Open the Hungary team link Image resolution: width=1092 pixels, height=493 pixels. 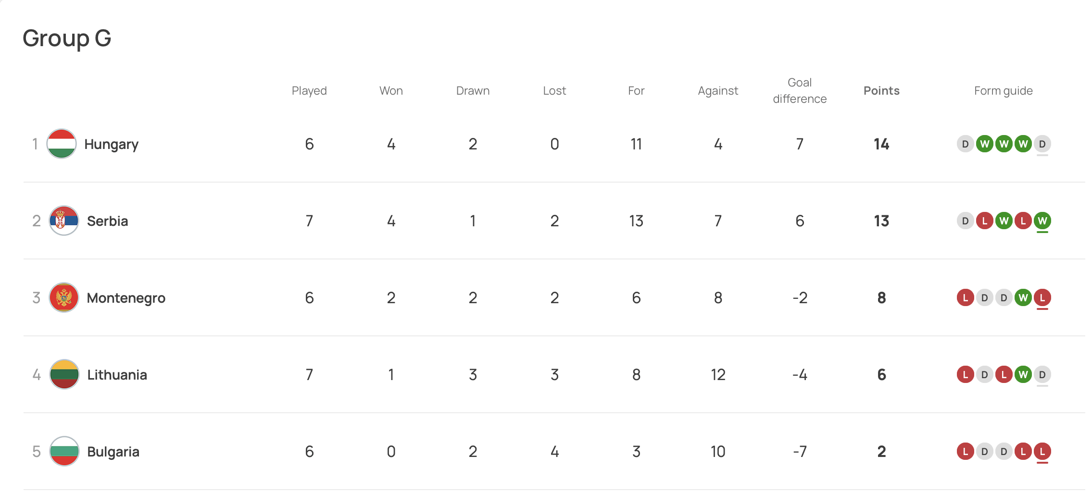coord(111,144)
